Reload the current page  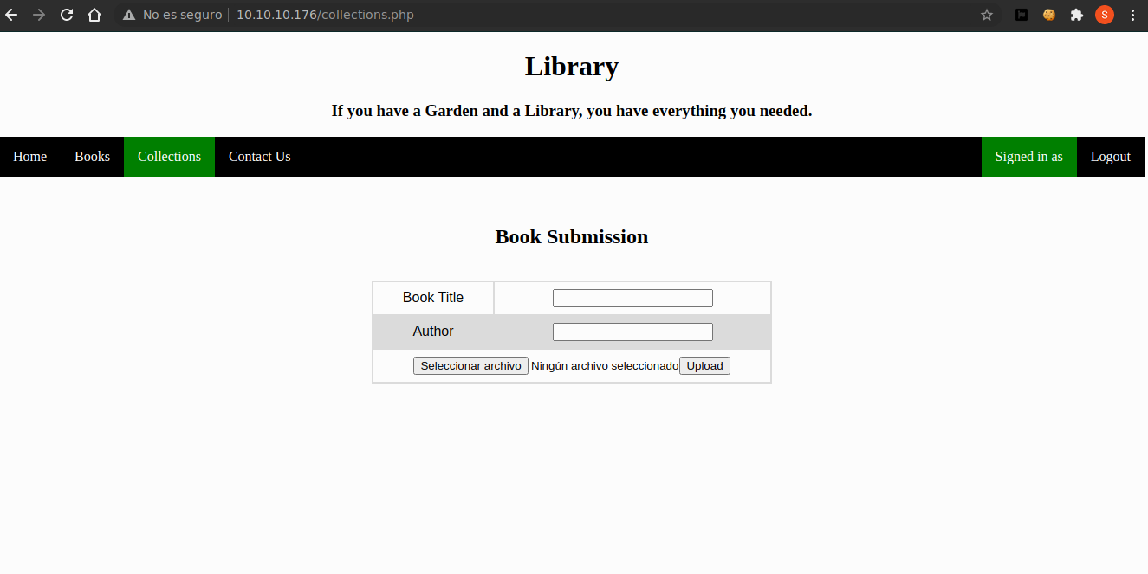(67, 15)
